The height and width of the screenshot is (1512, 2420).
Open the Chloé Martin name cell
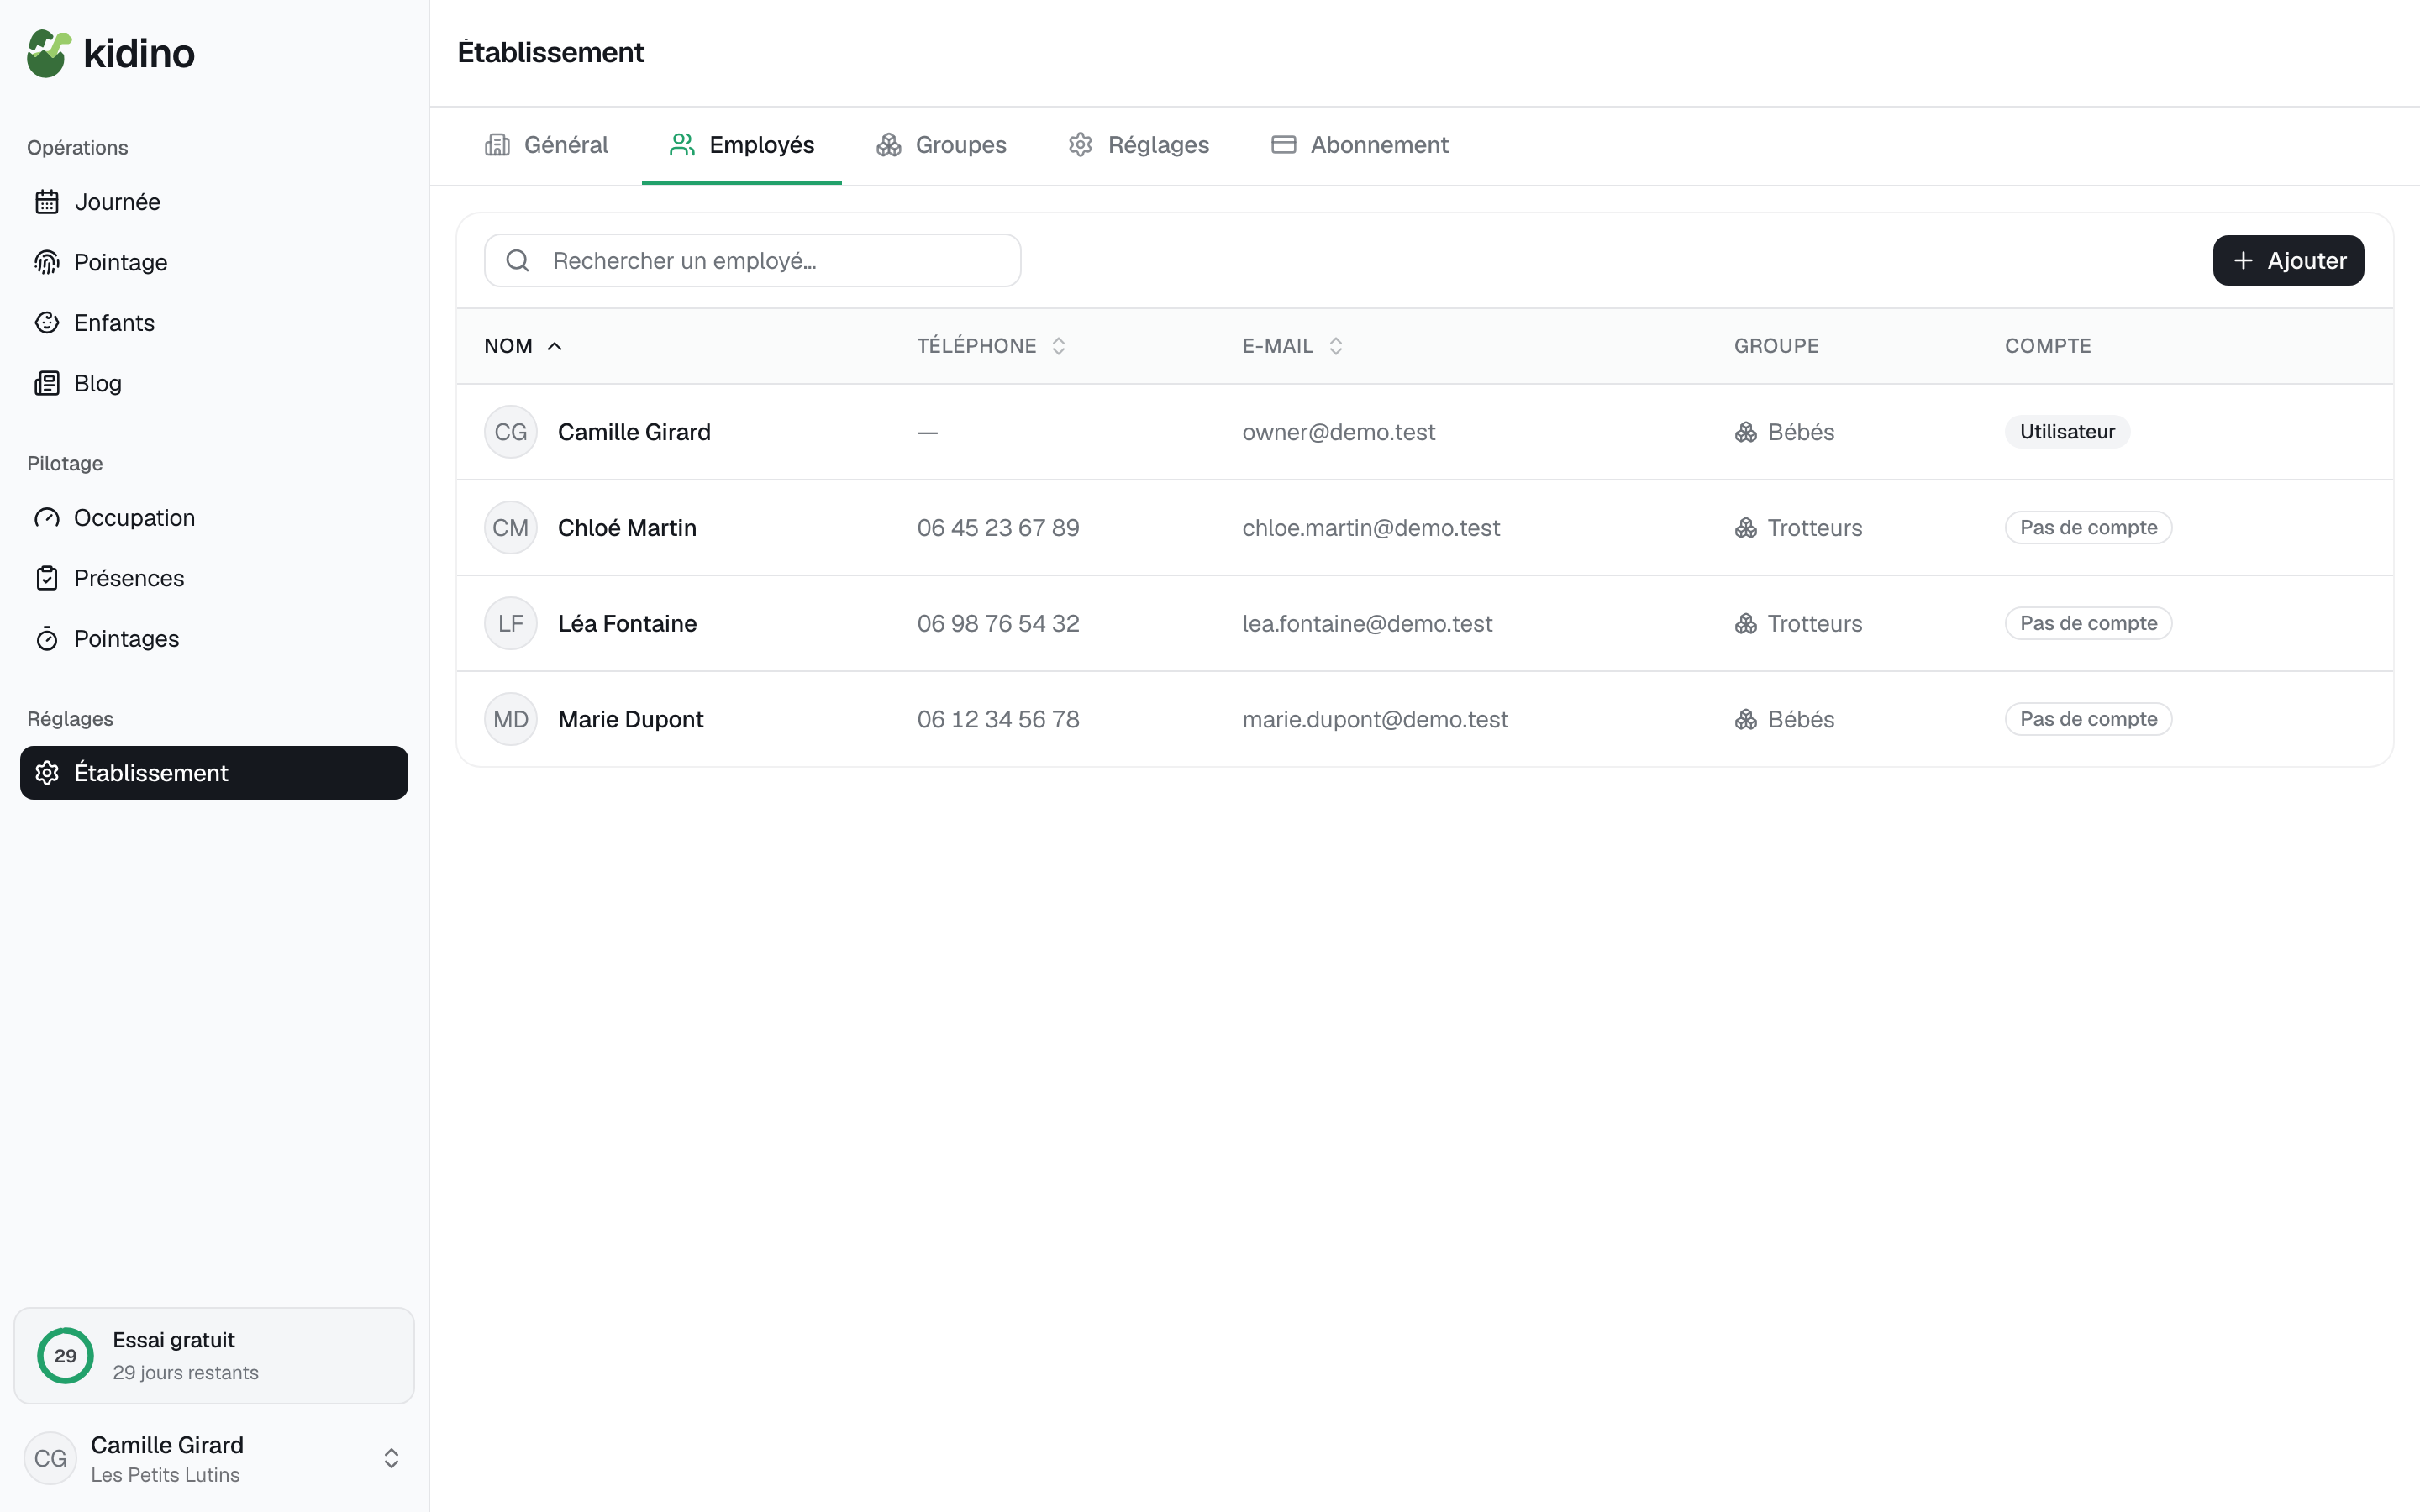point(627,528)
